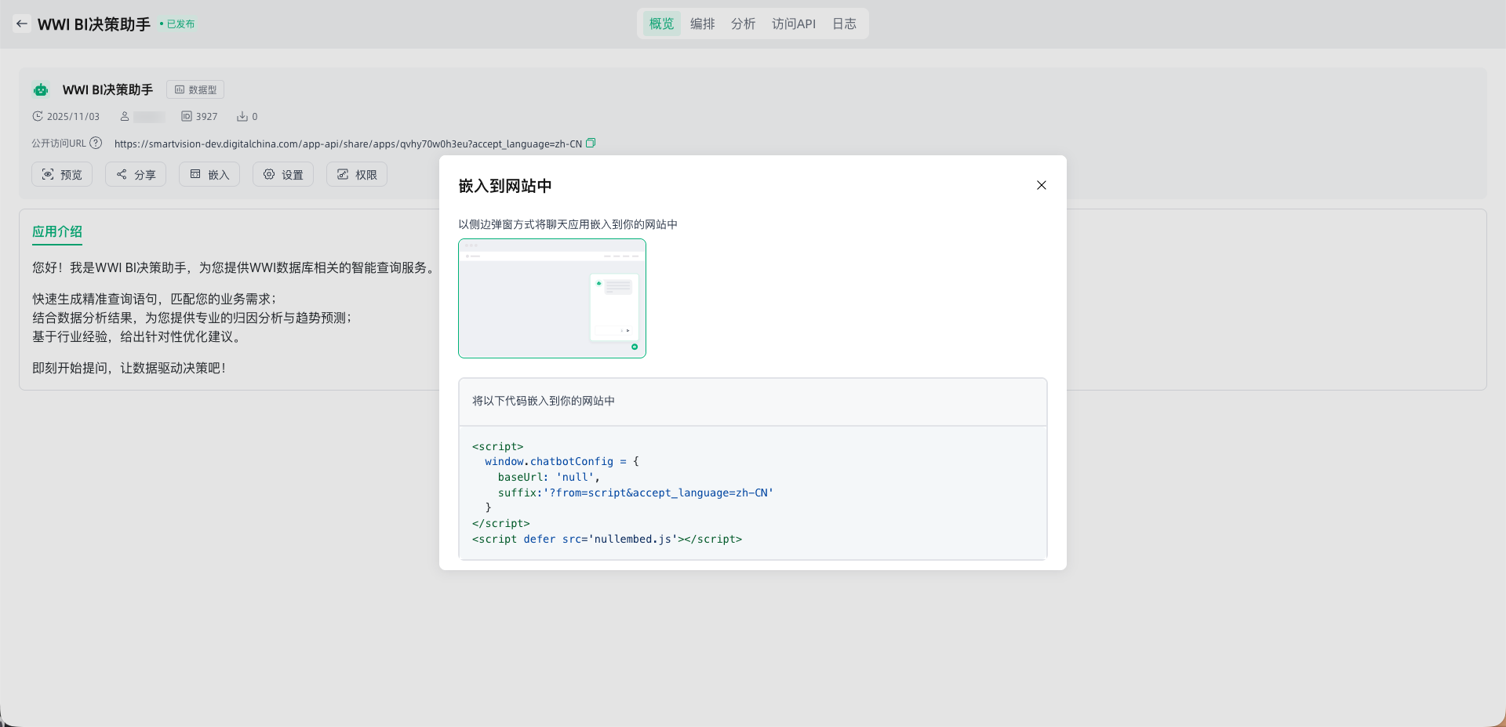Open the 编排 tab
Image resolution: width=1506 pixels, height=727 pixels.
(x=702, y=24)
